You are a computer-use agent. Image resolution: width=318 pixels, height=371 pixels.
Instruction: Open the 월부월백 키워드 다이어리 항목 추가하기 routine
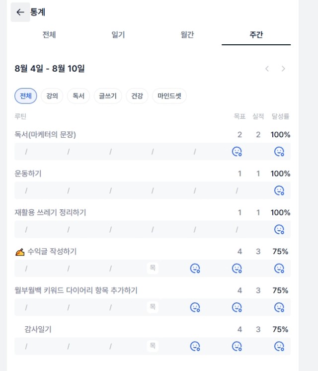click(76, 290)
